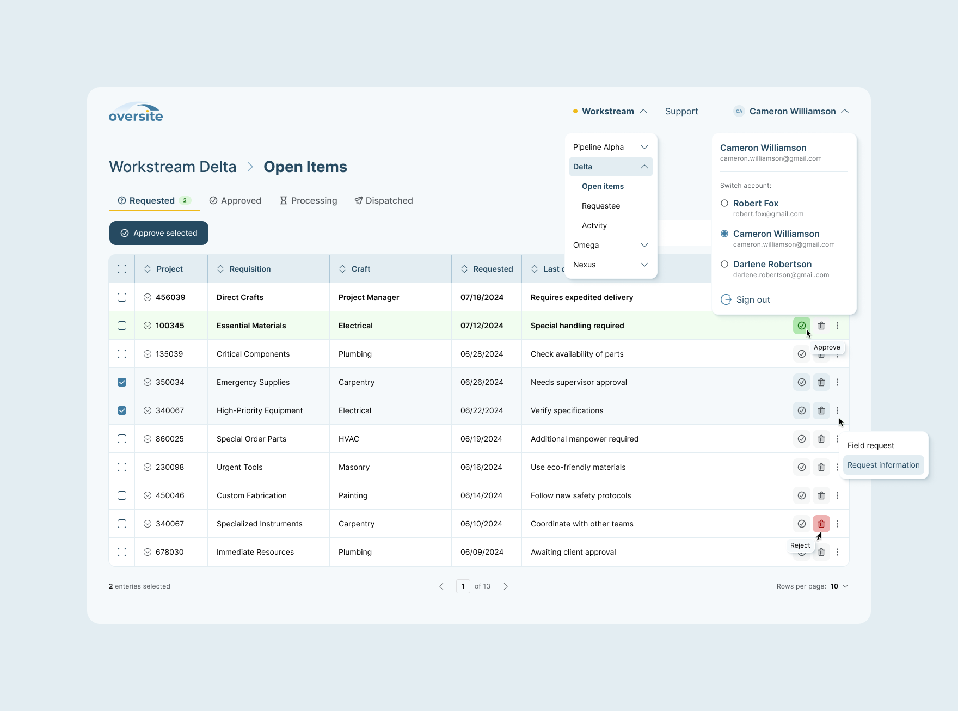The width and height of the screenshot is (958, 711).
Task: Sort the table by Requested date
Action: click(x=465, y=268)
